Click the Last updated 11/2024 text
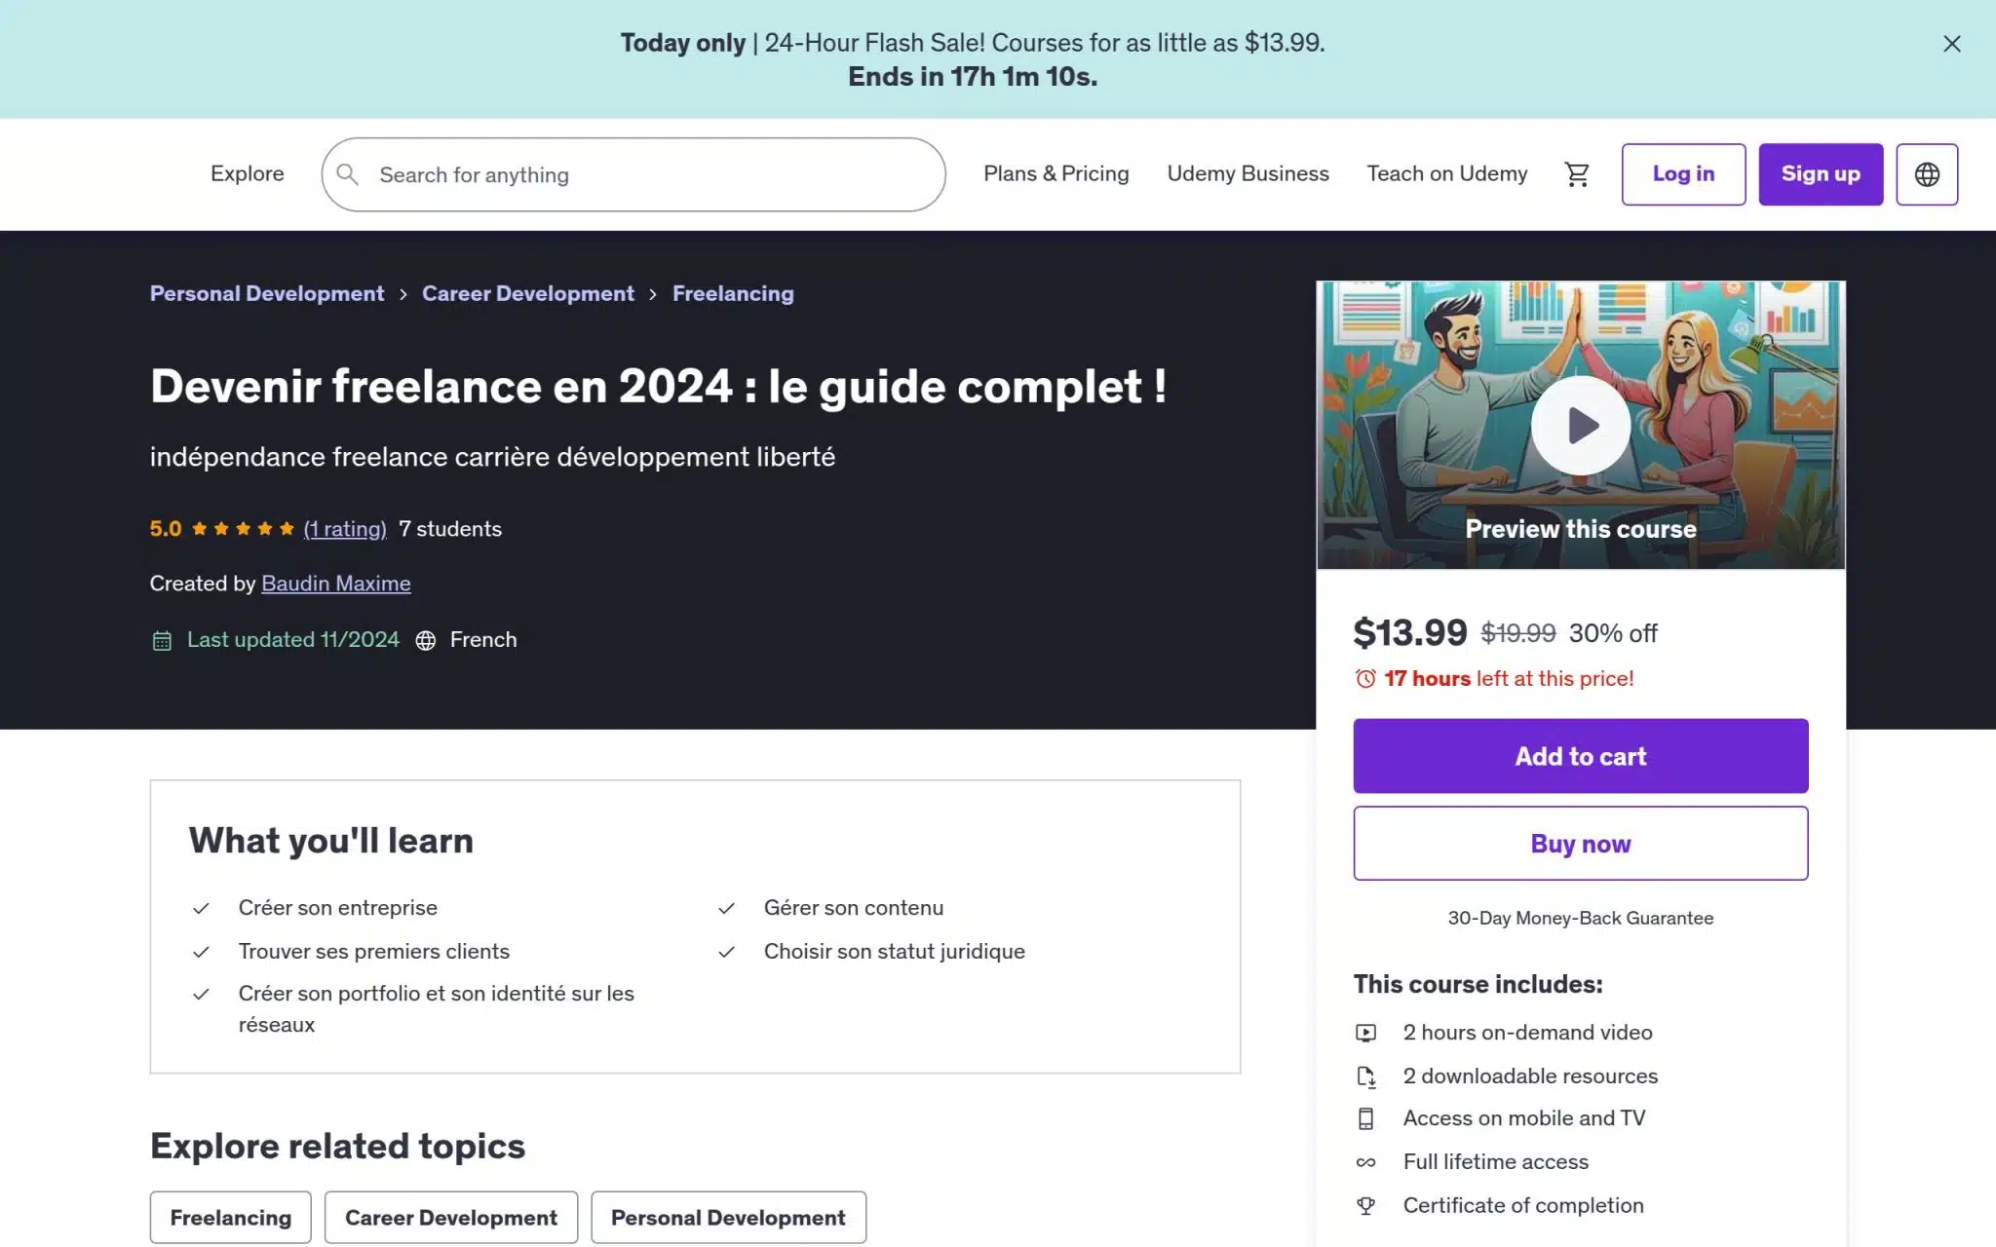The height and width of the screenshot is (1247, 1996). (293, 640)
